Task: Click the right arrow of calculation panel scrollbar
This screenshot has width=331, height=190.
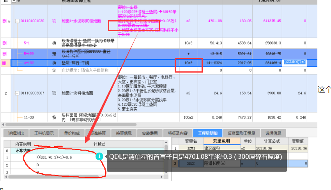Action: click(161, 177)
